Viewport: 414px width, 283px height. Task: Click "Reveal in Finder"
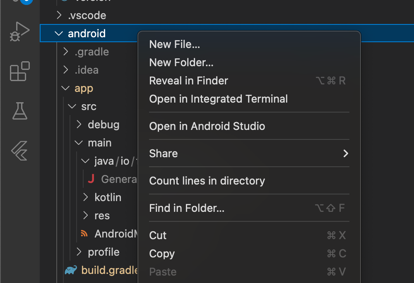[x=188, y=81]
